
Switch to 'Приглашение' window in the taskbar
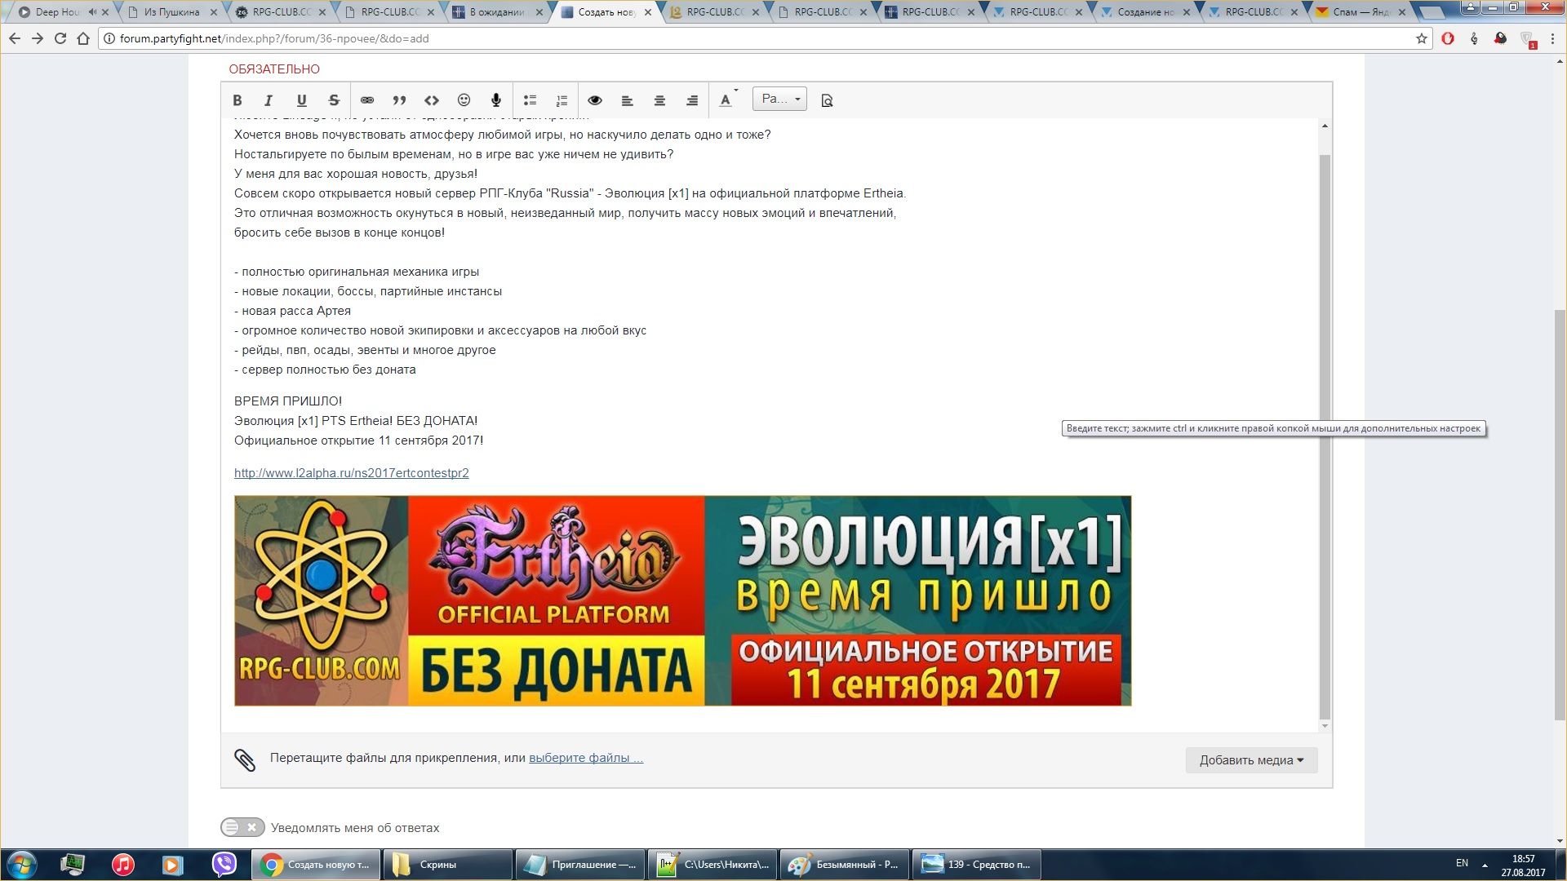pos(579,865)
